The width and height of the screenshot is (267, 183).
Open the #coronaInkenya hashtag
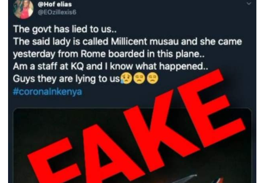(x=48, y=91)
